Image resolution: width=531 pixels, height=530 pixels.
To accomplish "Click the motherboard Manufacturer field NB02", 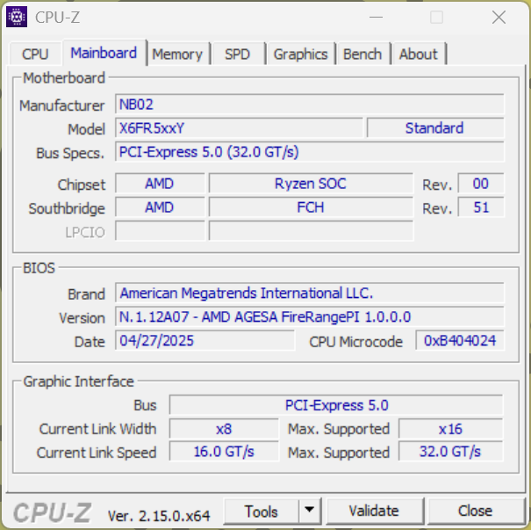I will point(309,105).
